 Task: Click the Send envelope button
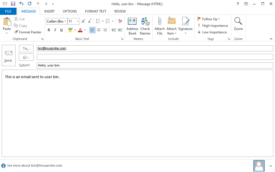click(x=8, y=56)
